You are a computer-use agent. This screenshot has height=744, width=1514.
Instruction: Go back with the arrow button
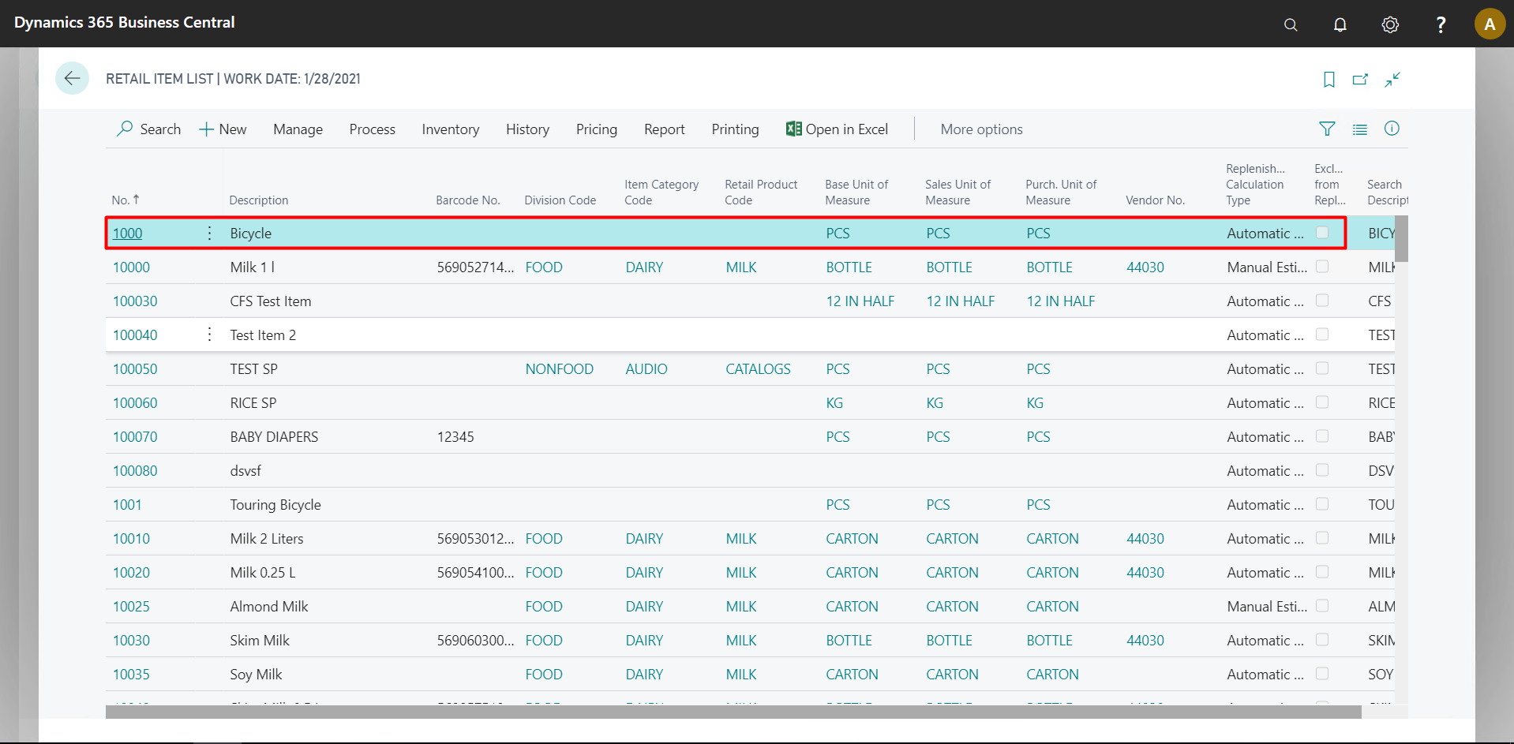tap(72, 78)
